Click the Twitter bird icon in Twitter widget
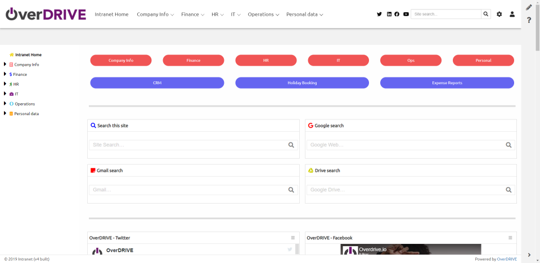Viewport: 540px width, 263px height. (x=290, y=250)
